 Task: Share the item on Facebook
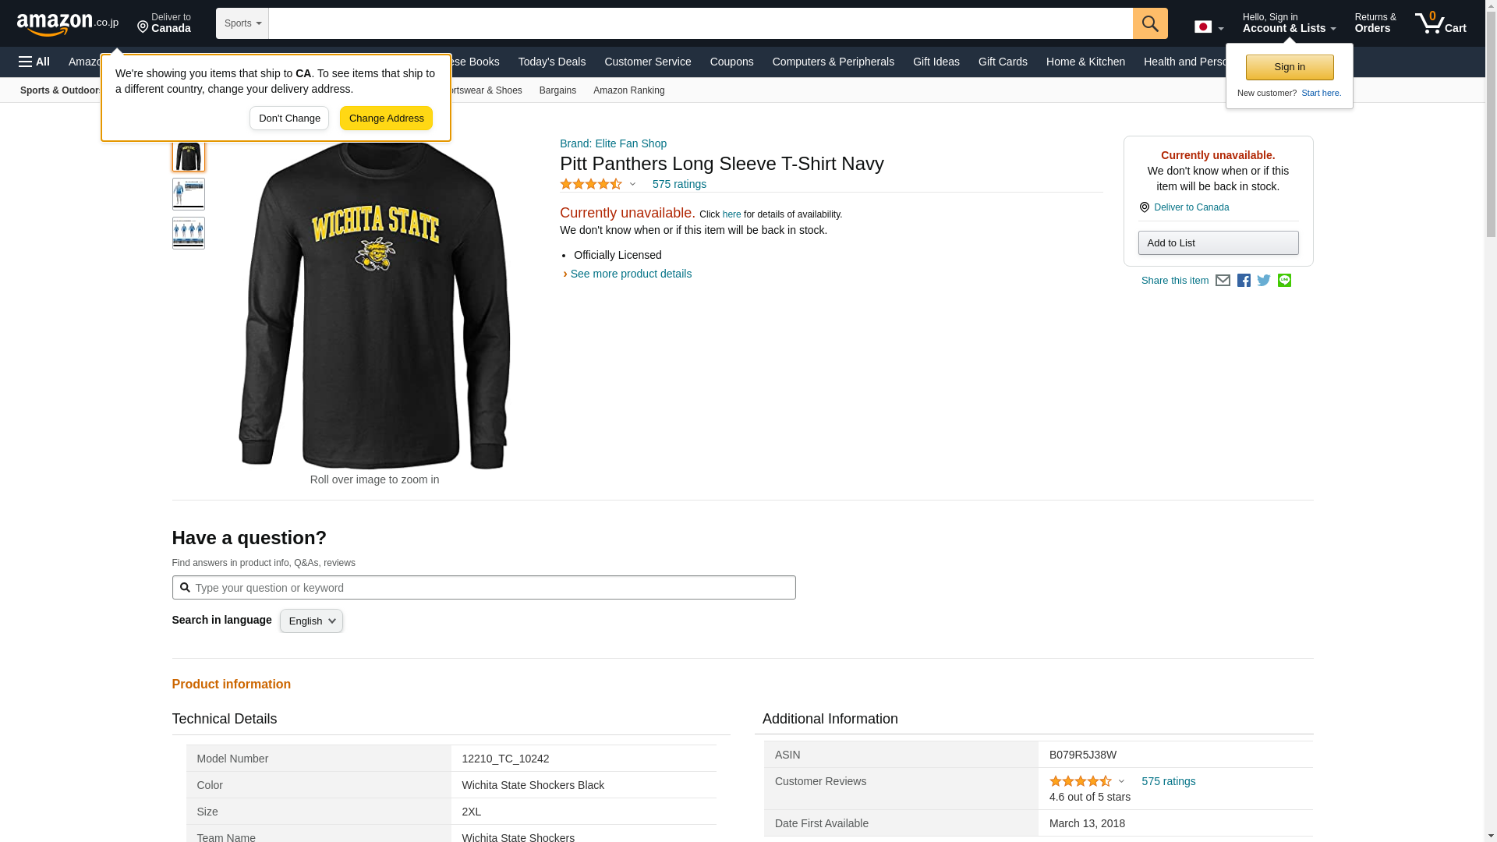[x=1244, y=281]
